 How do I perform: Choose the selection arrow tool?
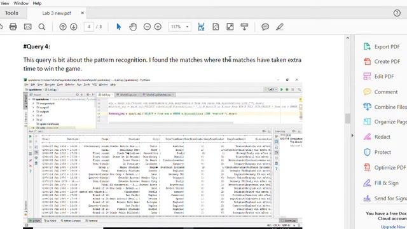(x=119, y=27)
